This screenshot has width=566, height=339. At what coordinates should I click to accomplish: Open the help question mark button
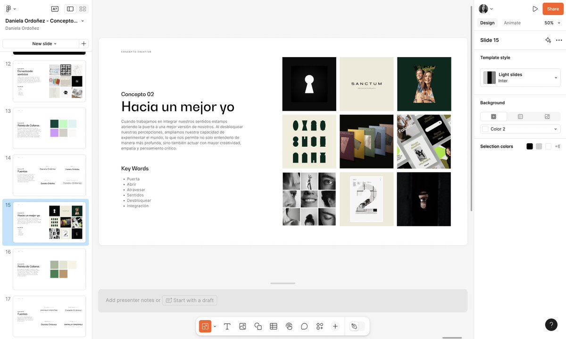(x=551, y=324)
